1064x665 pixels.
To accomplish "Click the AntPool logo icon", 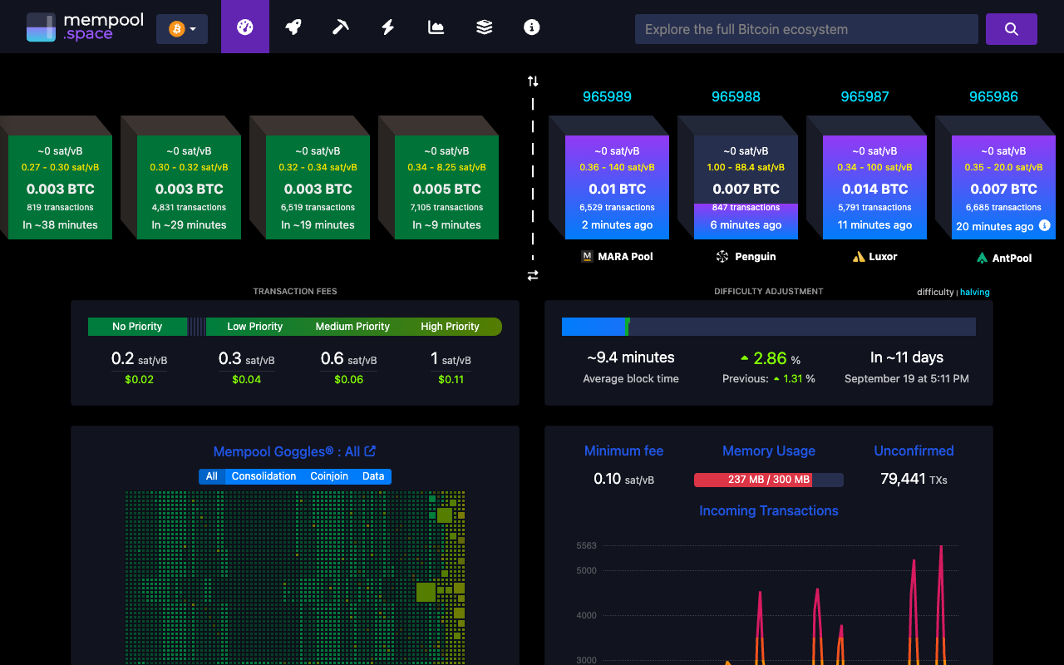I will point(983,258).
